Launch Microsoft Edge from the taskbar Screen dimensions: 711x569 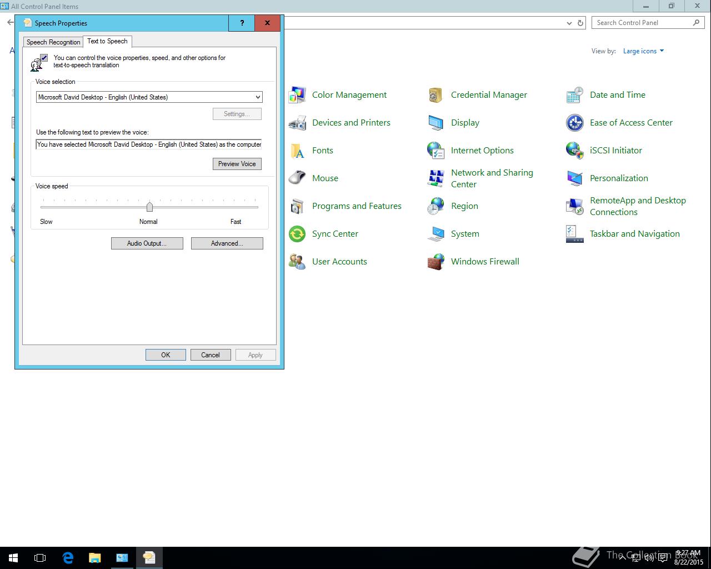coord(68,558)
